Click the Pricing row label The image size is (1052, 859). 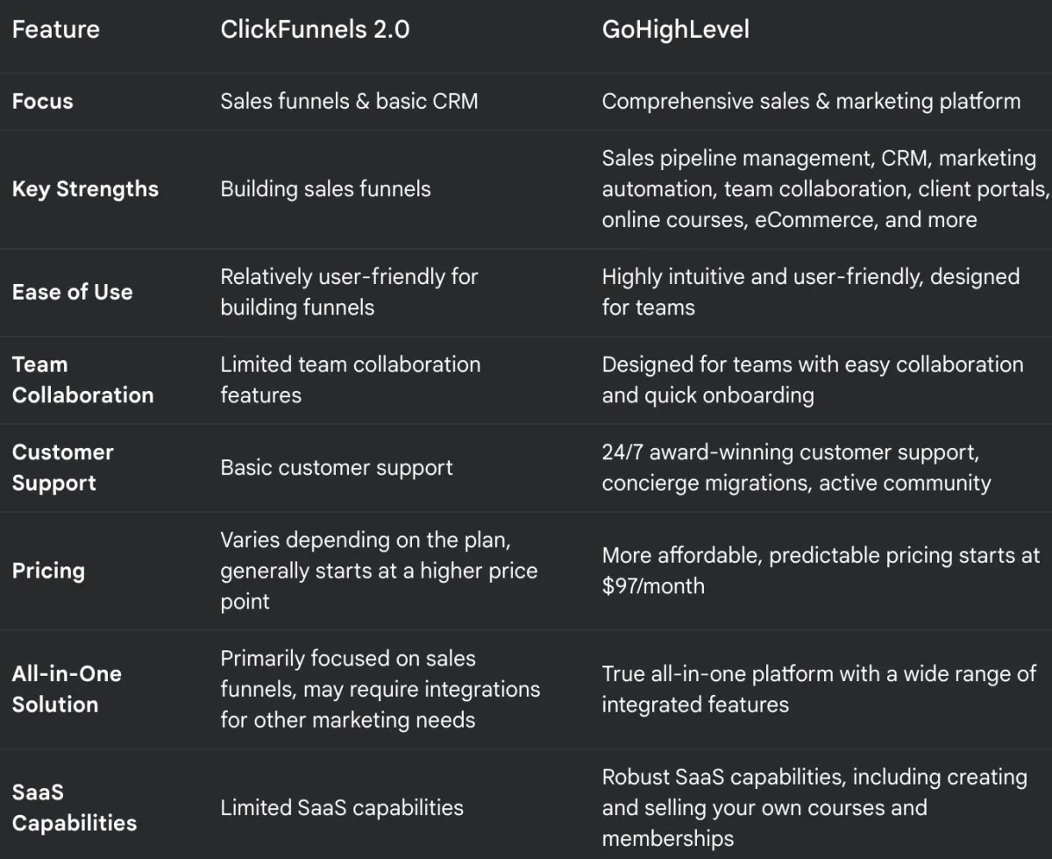[x=48, y=571]
